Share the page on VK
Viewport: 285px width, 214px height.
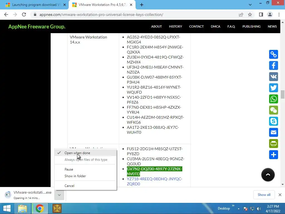point(274,77)
